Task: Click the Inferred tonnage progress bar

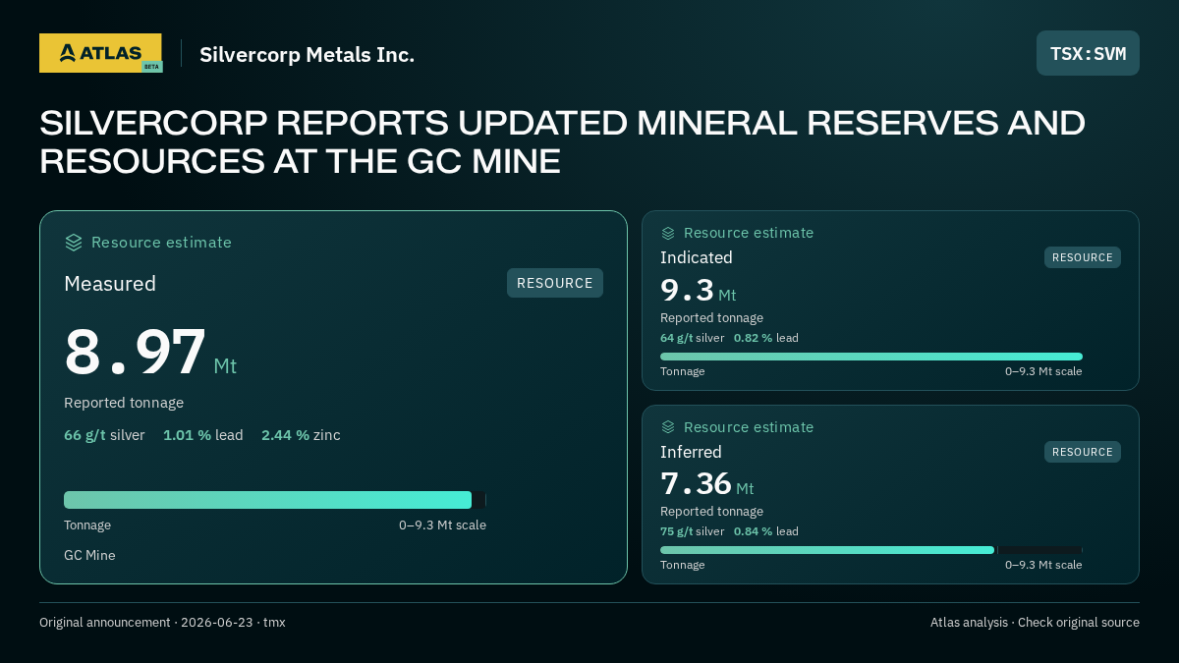Action: [x=871, y=550]
